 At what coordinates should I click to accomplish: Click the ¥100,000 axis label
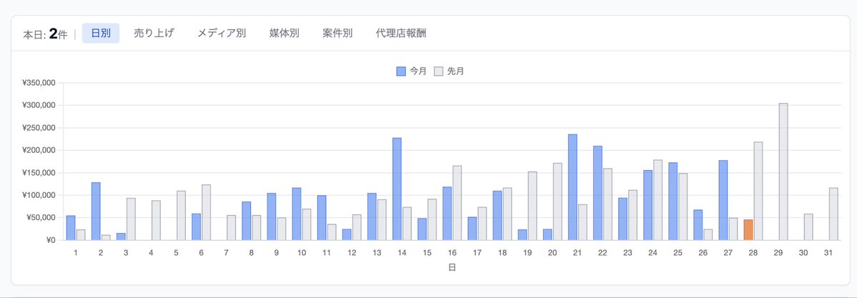[x=39, y=195]
